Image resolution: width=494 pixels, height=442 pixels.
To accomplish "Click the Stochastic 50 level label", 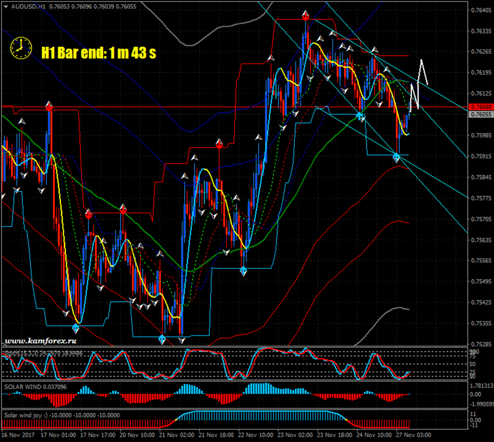I will [473, 364].
